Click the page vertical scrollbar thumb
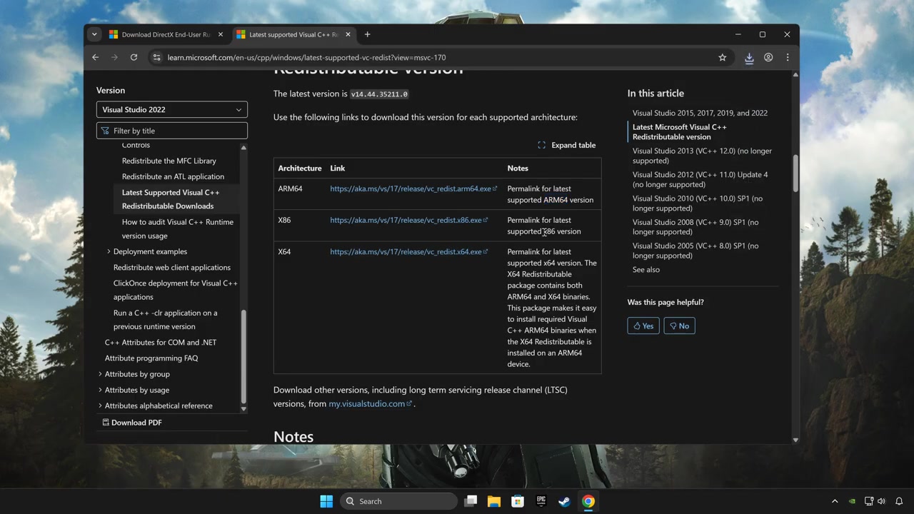The height and width of the screenshot is (514, 914). click(x=795, y=173)
